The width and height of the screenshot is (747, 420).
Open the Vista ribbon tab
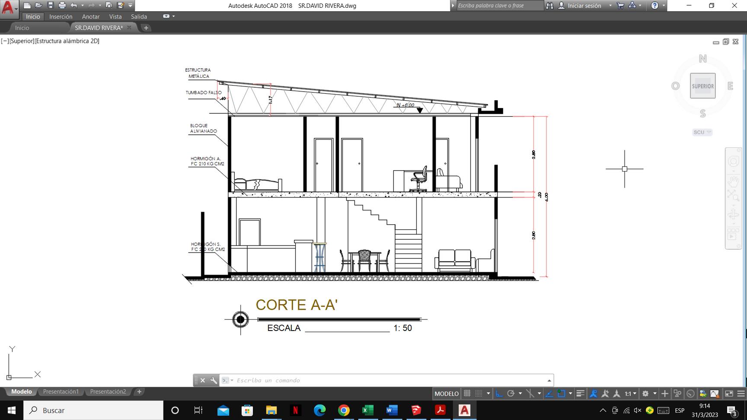coord(115,16)
